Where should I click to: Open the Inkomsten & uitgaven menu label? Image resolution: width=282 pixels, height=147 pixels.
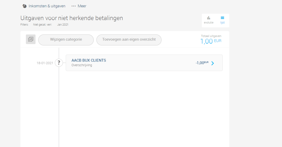47,6
